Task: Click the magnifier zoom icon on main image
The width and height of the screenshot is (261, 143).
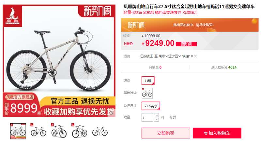Action: click(111, 113)
